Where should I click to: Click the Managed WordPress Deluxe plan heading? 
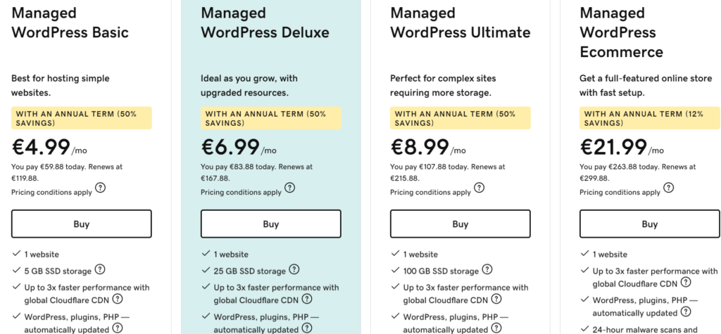point(265,23)
